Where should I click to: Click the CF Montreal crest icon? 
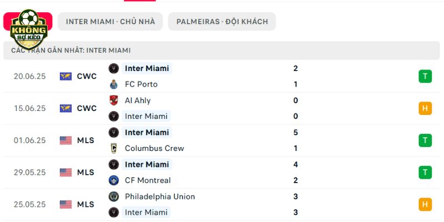tap(114, 180)
